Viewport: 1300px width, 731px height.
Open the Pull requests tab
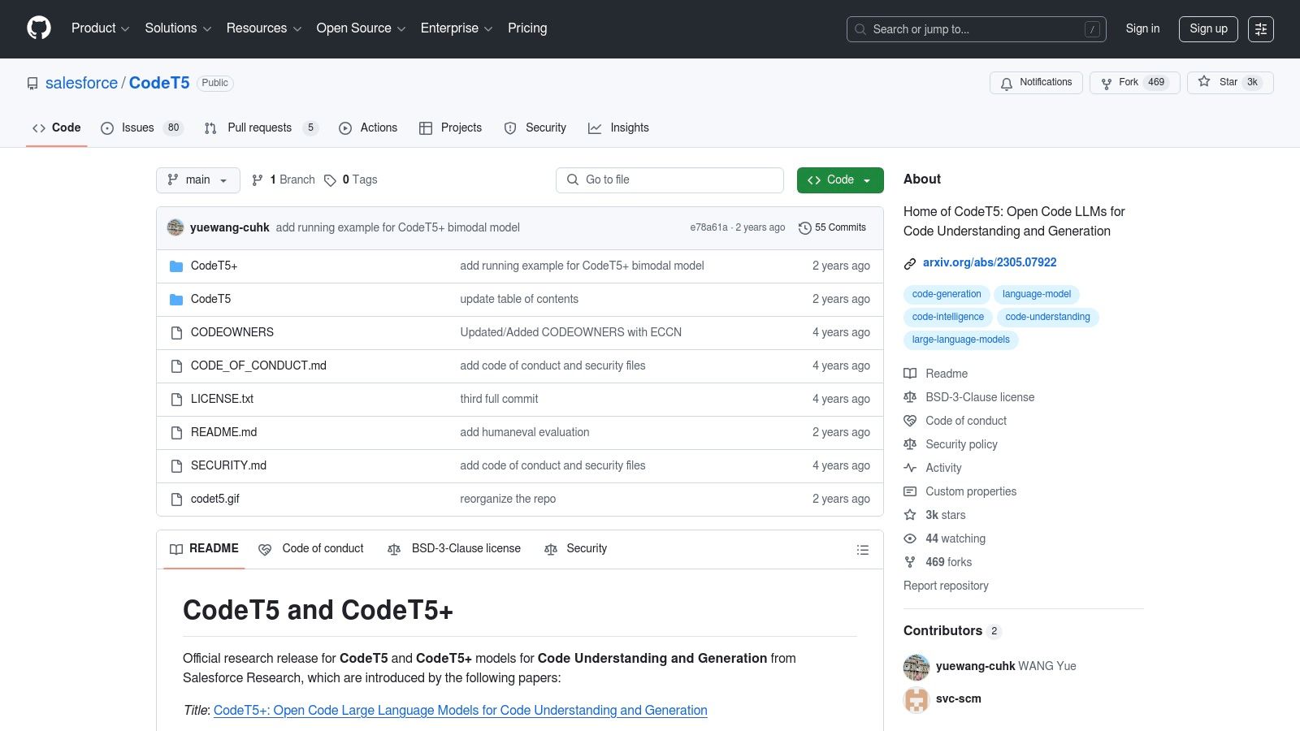(x=260, y=128)
